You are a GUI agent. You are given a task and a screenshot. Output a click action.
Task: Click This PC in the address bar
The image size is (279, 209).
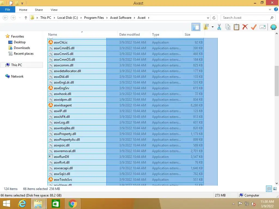[x=46, y=18]
